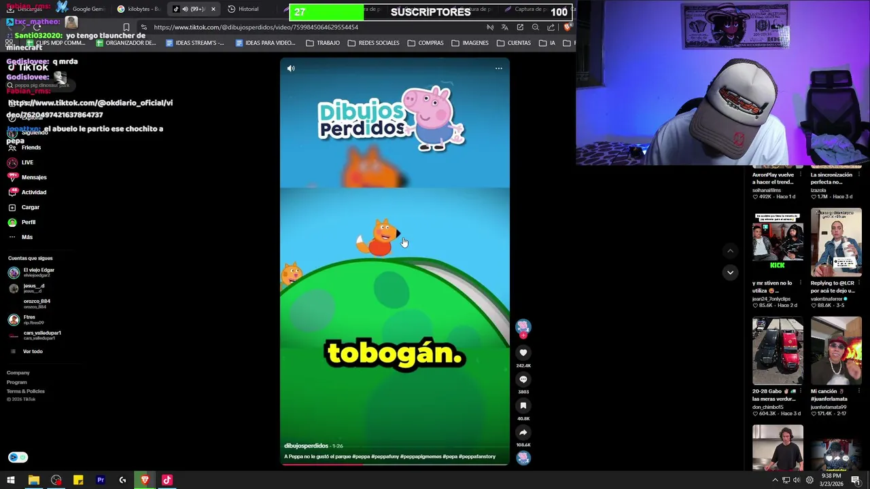Seek using the video progress bar
870x489 pixels.
coord(395,464)
